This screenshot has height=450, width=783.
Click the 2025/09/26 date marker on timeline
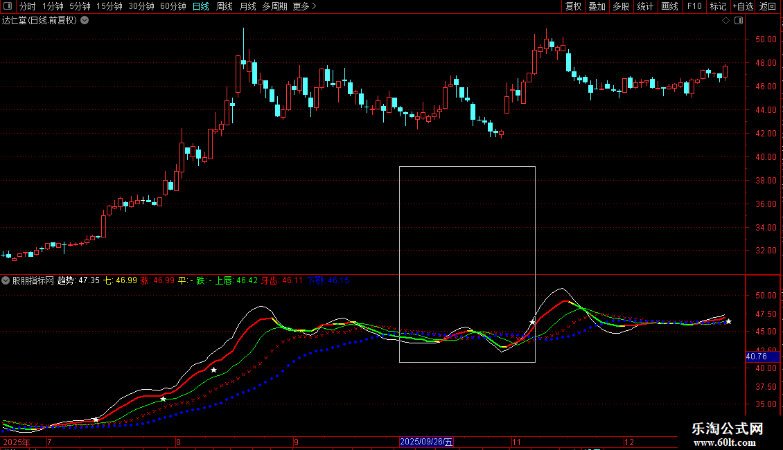tap(426, 442)
